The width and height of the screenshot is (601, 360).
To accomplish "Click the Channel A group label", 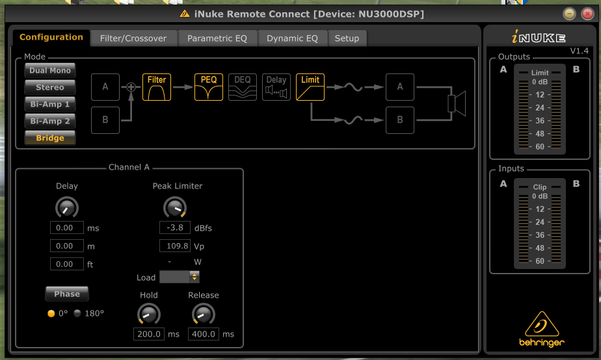I will (x=129, y=167).
